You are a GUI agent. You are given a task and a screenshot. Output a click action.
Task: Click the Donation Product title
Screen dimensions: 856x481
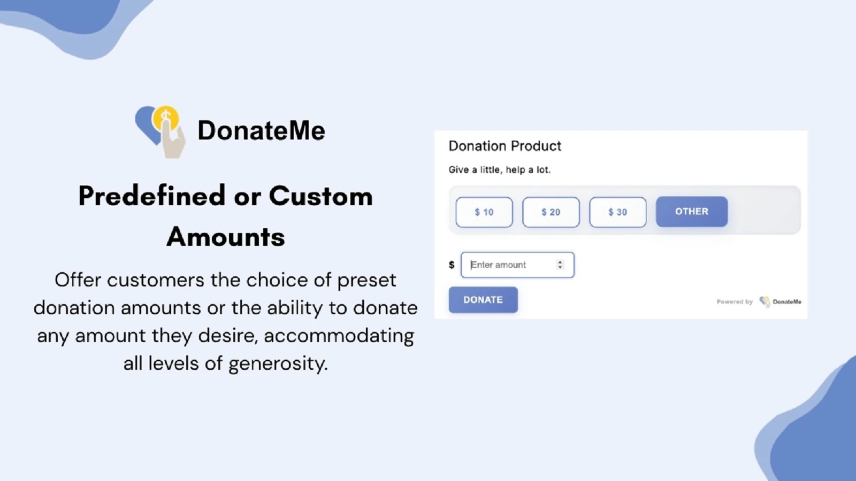(x=505, y=146)
